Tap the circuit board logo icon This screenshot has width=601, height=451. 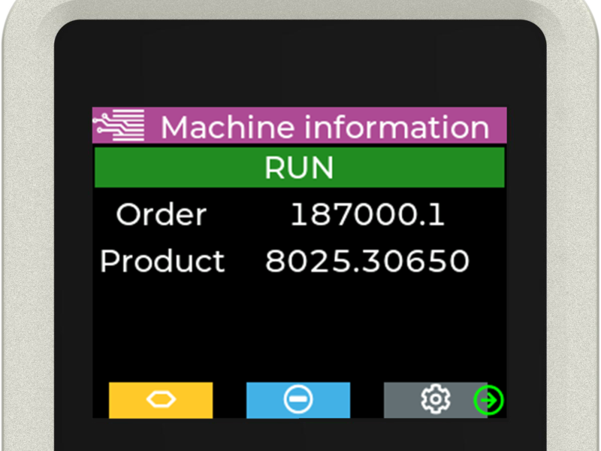(x=117, y=126)
